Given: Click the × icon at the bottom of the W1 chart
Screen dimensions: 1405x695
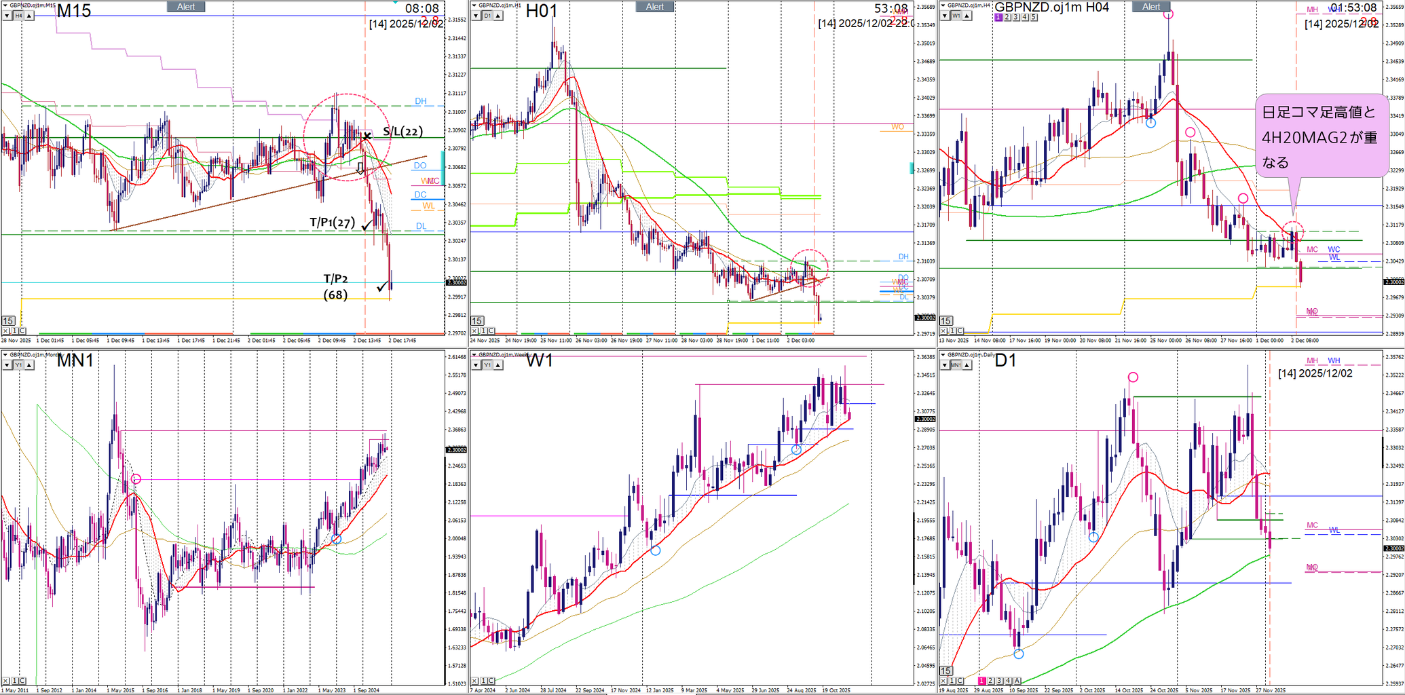Looking at the screenshot, I should pos(475,680).
